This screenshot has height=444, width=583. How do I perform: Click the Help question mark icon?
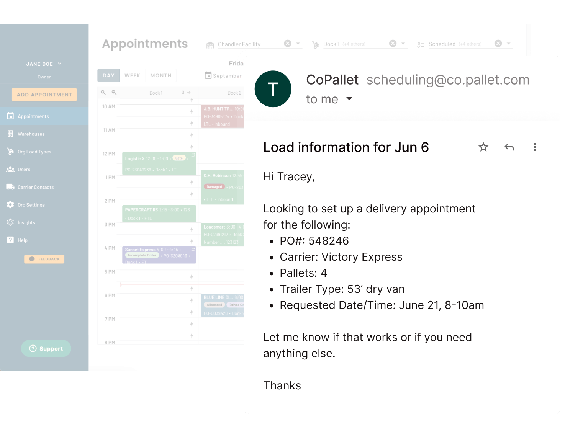coord(10,240)
